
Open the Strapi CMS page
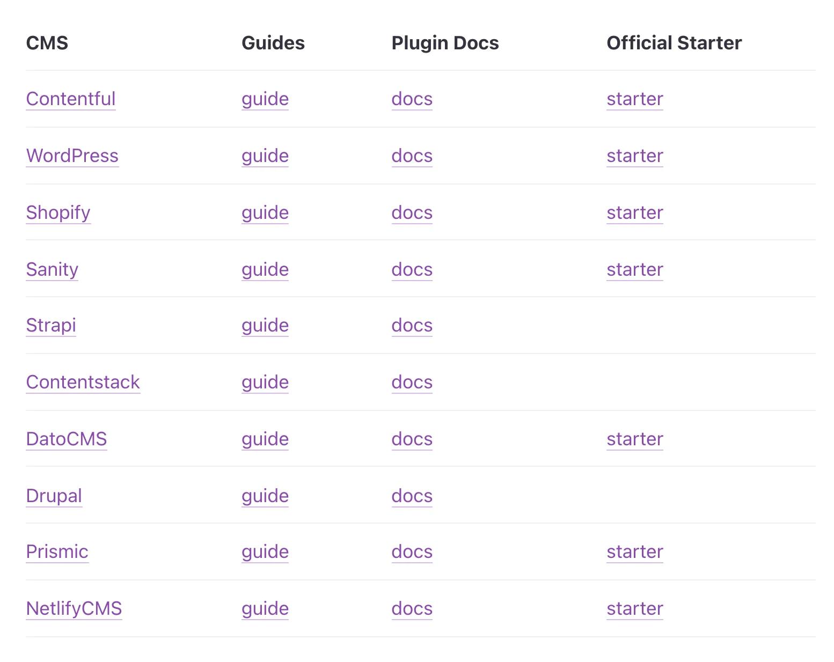50,326
